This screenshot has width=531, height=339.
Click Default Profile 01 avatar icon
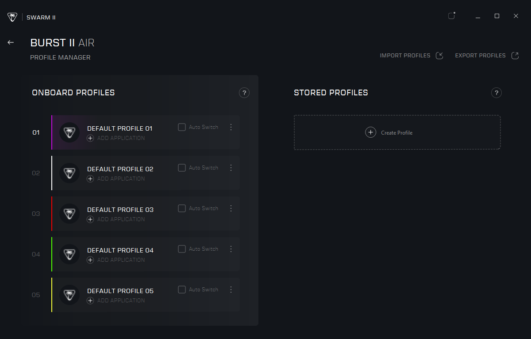pos(69,132)
